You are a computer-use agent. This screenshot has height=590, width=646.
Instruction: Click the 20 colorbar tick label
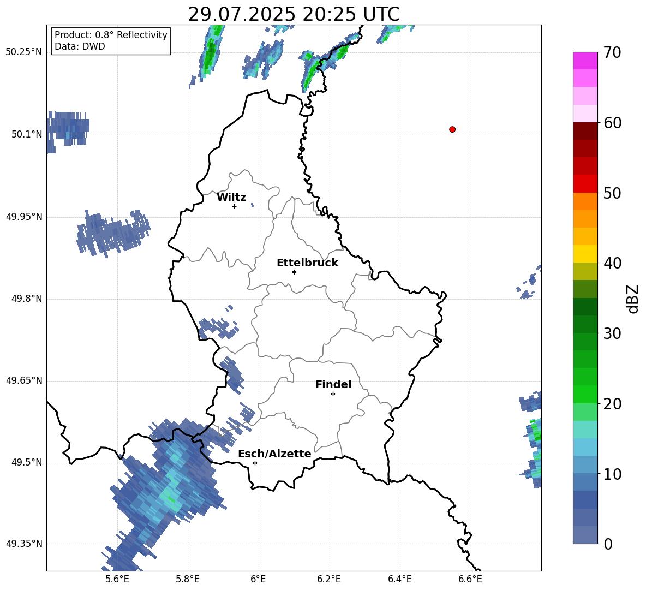coord(612,404)
